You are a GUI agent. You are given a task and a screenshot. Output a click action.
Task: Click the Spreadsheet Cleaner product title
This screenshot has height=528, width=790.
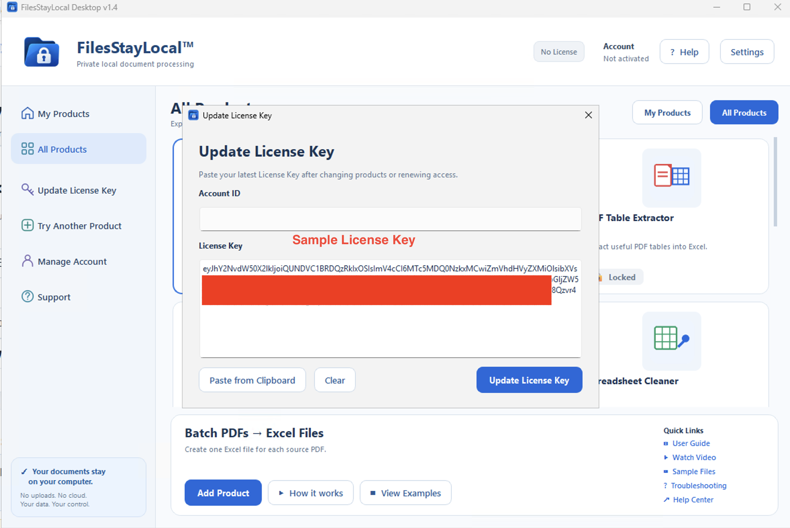pos(638,381)
